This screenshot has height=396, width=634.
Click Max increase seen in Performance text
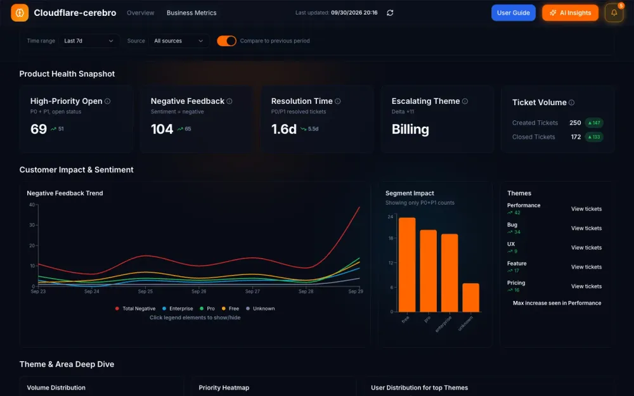(557, 303)
